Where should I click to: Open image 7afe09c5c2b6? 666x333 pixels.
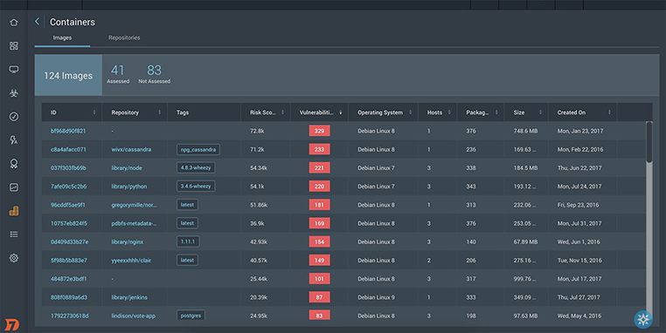coord(68,187)
